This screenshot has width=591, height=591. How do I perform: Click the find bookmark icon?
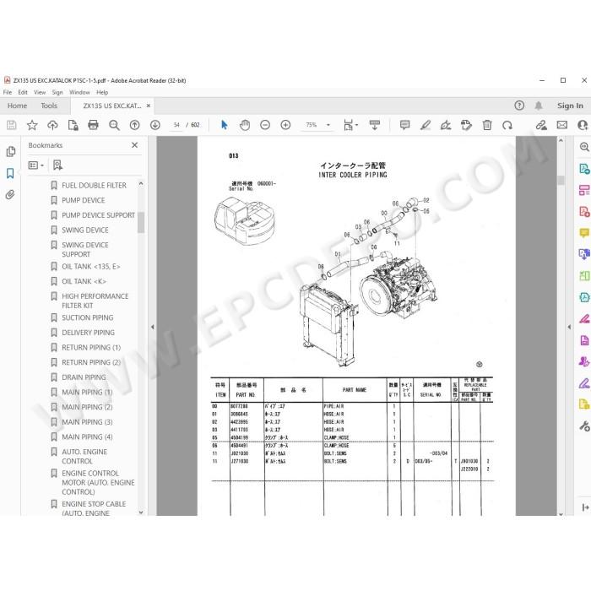click(57, 165)
